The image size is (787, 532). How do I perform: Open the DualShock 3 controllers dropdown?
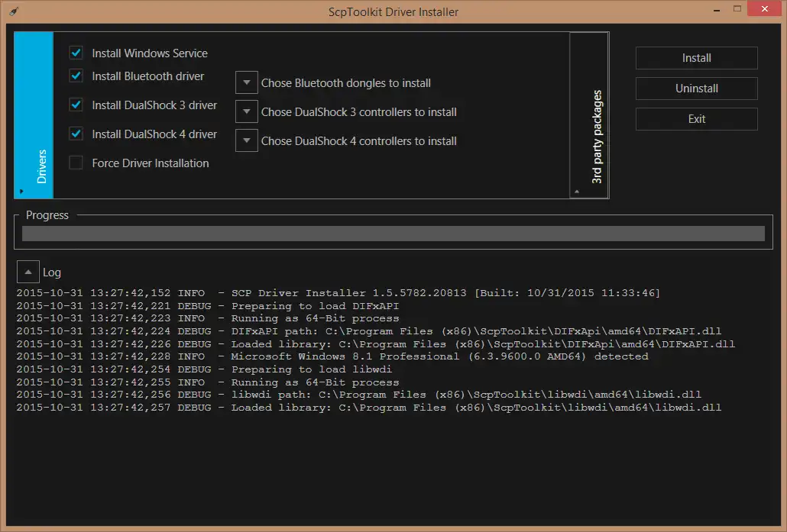point(246,111)
